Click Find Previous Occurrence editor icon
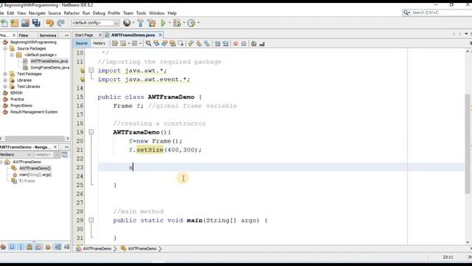Image resolution: width=472 pixels, height=266 pixels. (156, 44)
